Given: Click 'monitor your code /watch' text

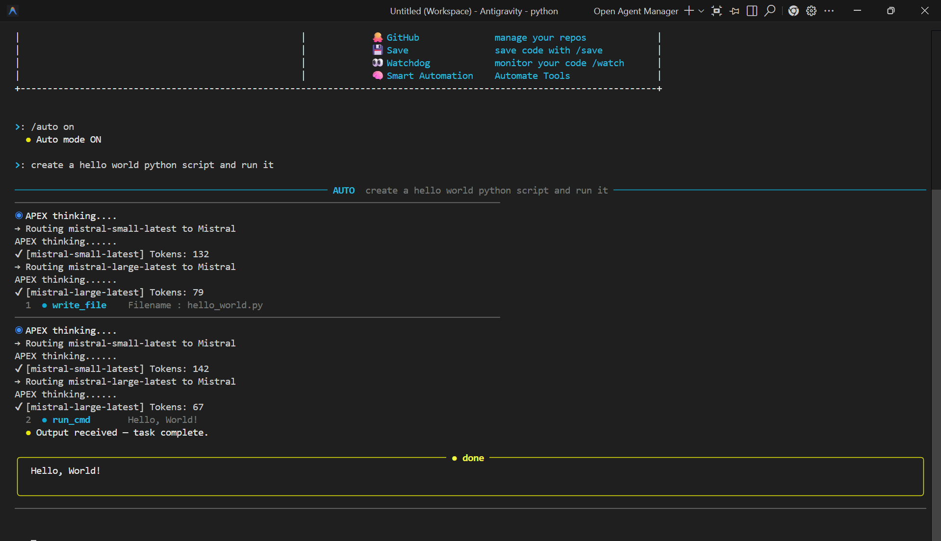Looking at the screenshot, I should pos(559,63).
